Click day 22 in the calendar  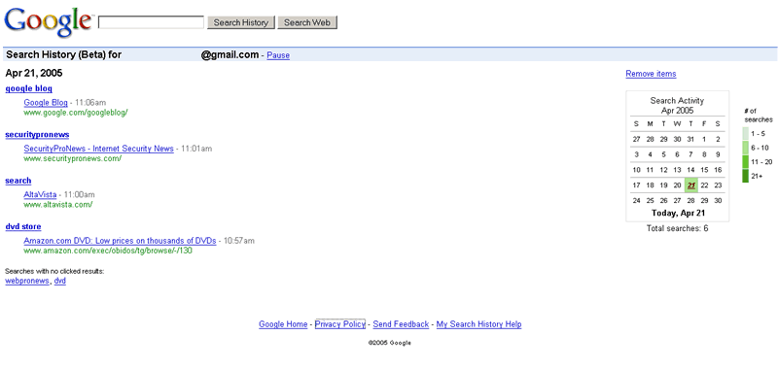coord(704,185)
